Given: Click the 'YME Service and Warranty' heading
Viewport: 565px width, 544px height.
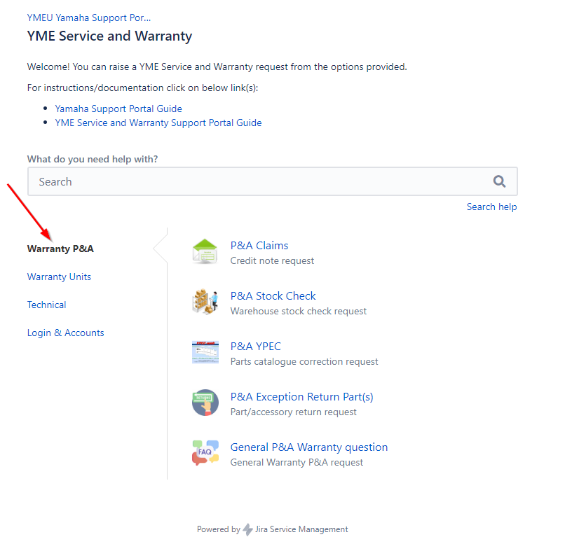Looking at the screenshot, I should [110, 36].
